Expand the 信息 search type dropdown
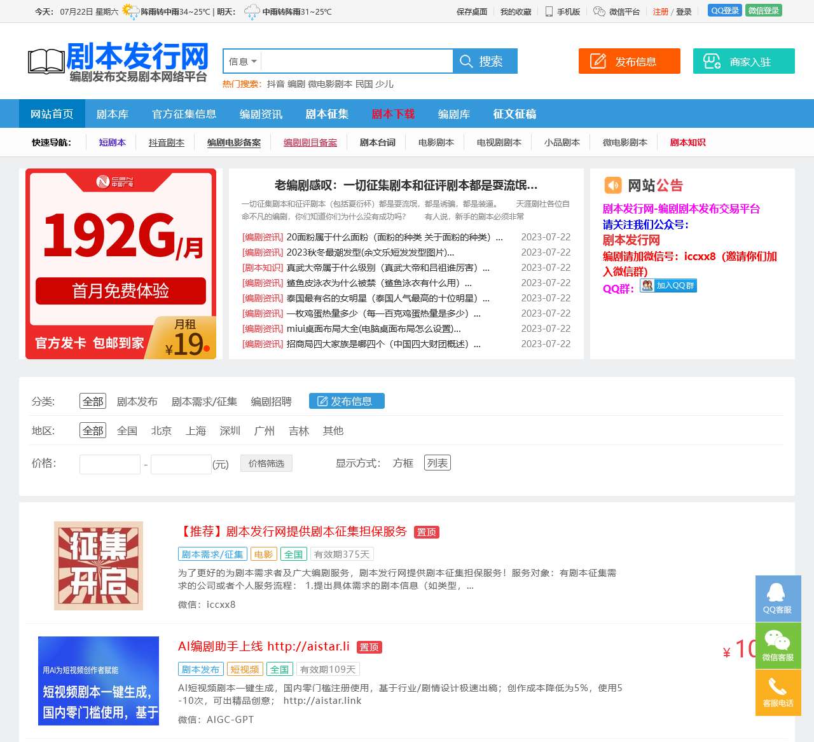Screen dimensions: 814x742 click(x=242, y=61)
